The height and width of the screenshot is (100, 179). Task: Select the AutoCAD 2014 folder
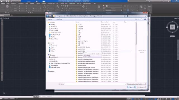(81, 49)
